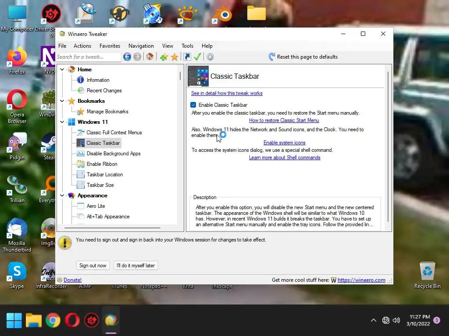Open bookmarks using the orange star icon

click(x=175, y=57)
